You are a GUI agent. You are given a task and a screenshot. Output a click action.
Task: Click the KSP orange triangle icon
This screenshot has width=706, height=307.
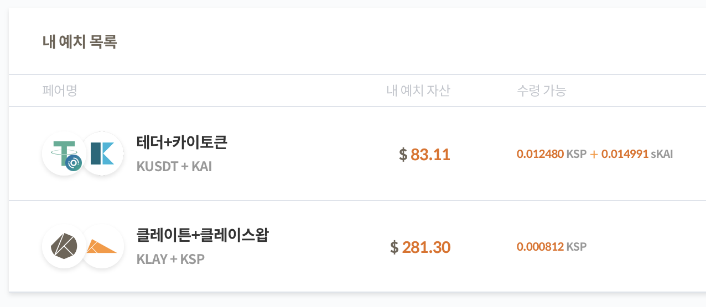click(102, 246)
